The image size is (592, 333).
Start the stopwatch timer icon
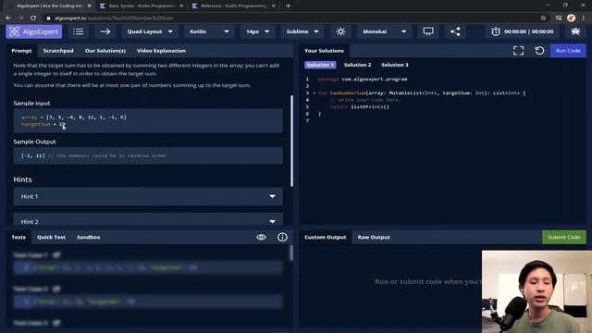point(496,31)
